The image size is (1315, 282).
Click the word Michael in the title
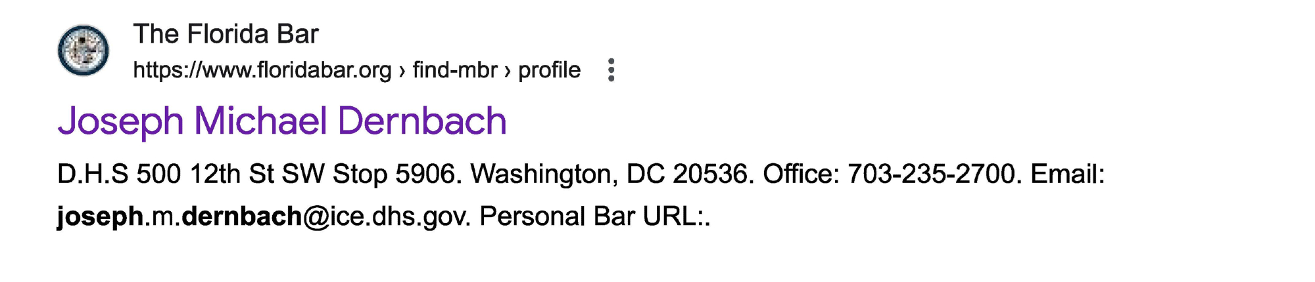point(260,121)
